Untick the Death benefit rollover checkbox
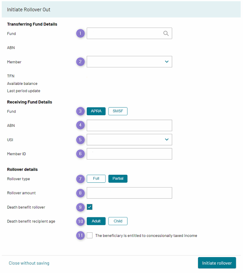This screenshot has width=243, height=273. pos(89,207)
